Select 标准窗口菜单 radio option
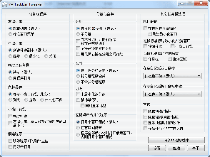 [x=10, y=34]
